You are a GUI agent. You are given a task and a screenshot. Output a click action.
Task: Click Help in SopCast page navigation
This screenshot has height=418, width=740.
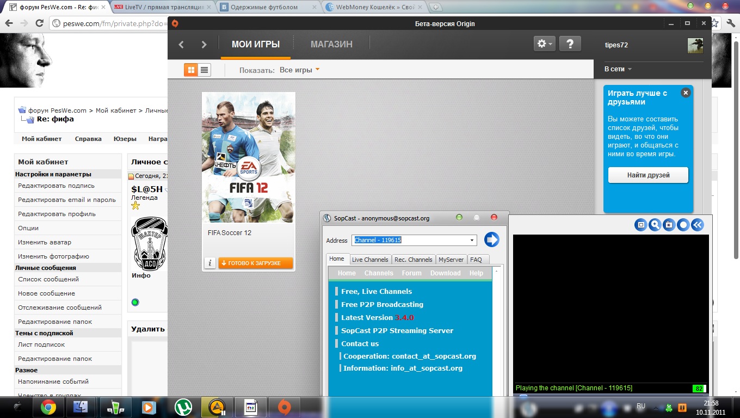[x=476, y=273]
